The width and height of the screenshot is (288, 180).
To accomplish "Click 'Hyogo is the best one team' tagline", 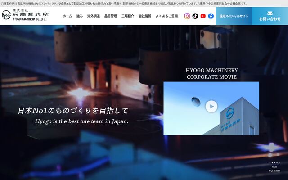I will tap(81, 121).
